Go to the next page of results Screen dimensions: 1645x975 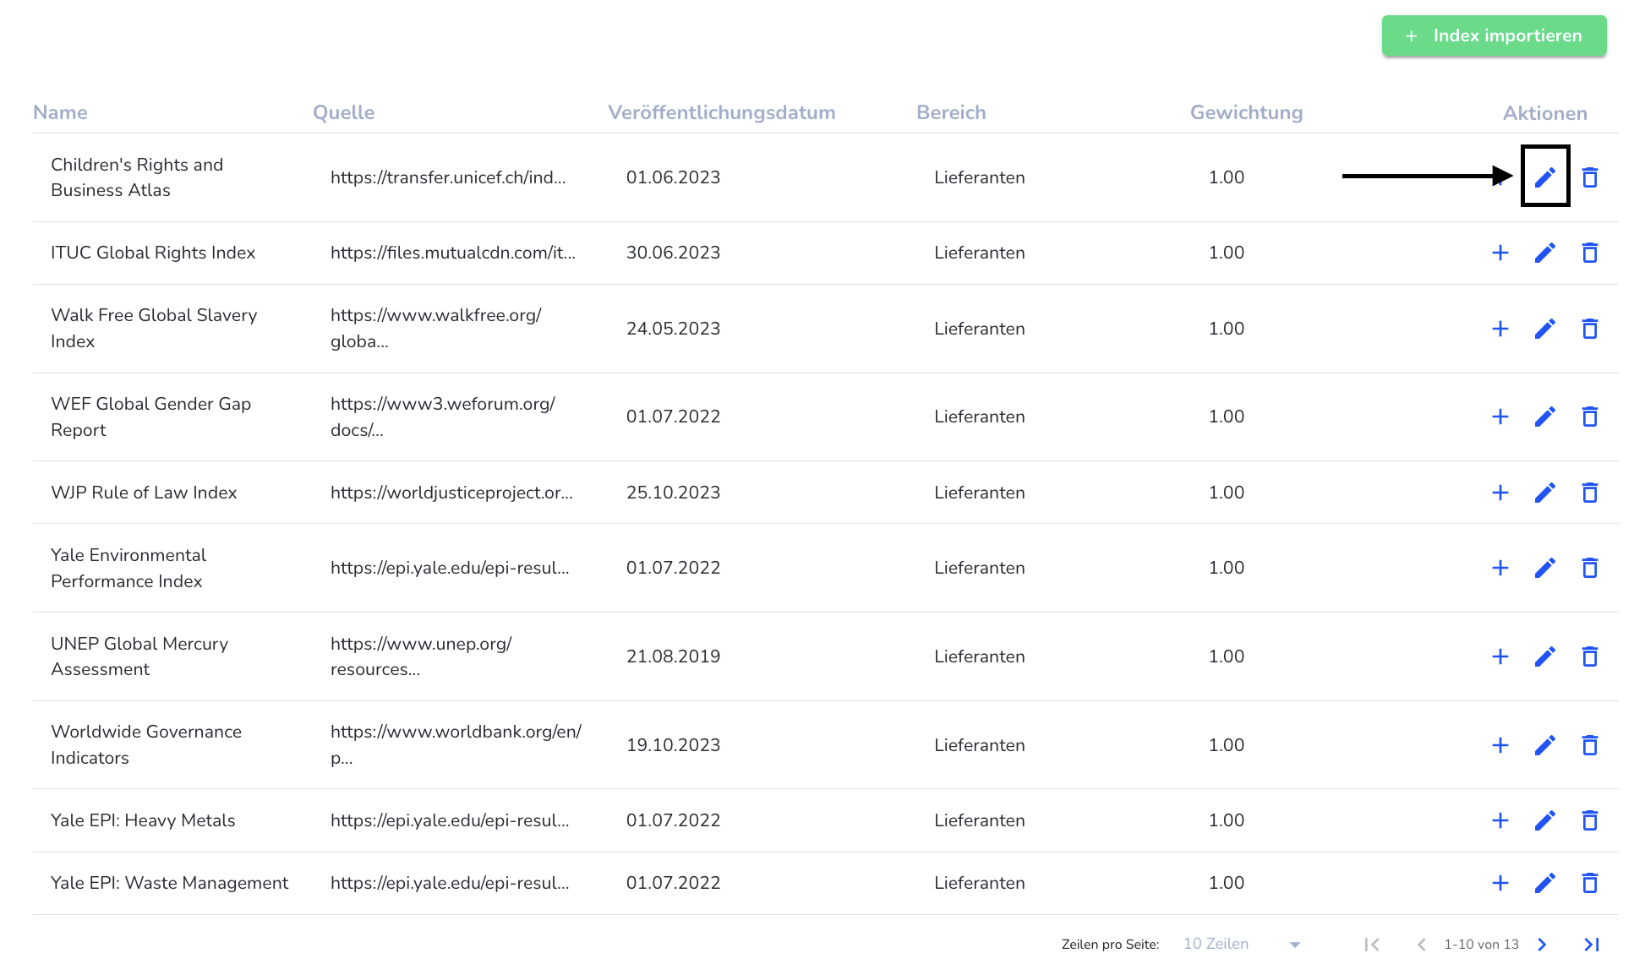coord(1542,945)
